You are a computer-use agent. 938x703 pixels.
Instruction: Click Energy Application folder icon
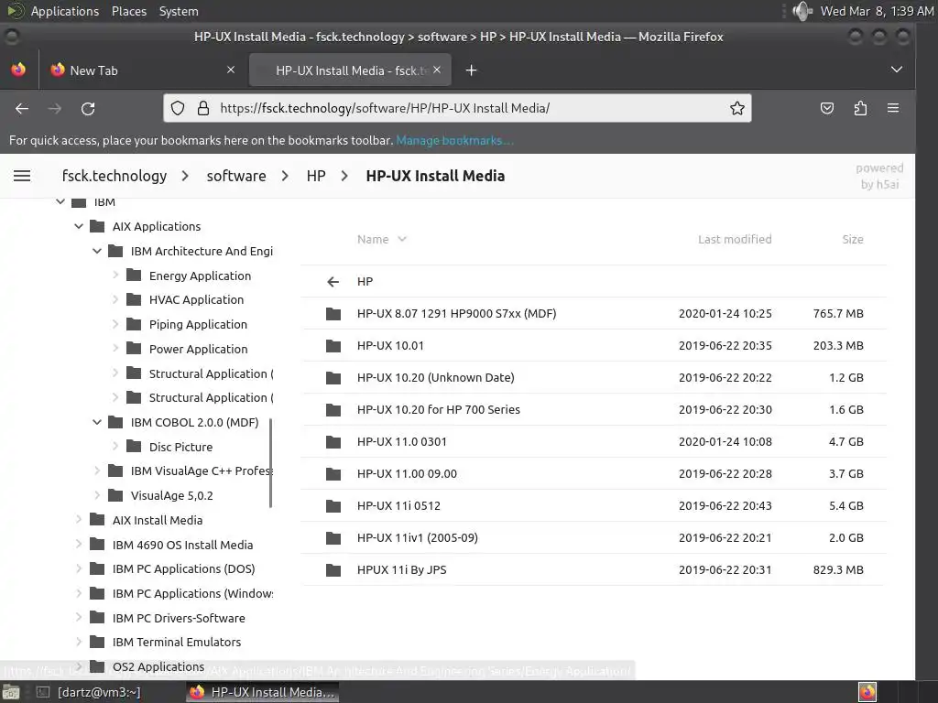[134, 275]
